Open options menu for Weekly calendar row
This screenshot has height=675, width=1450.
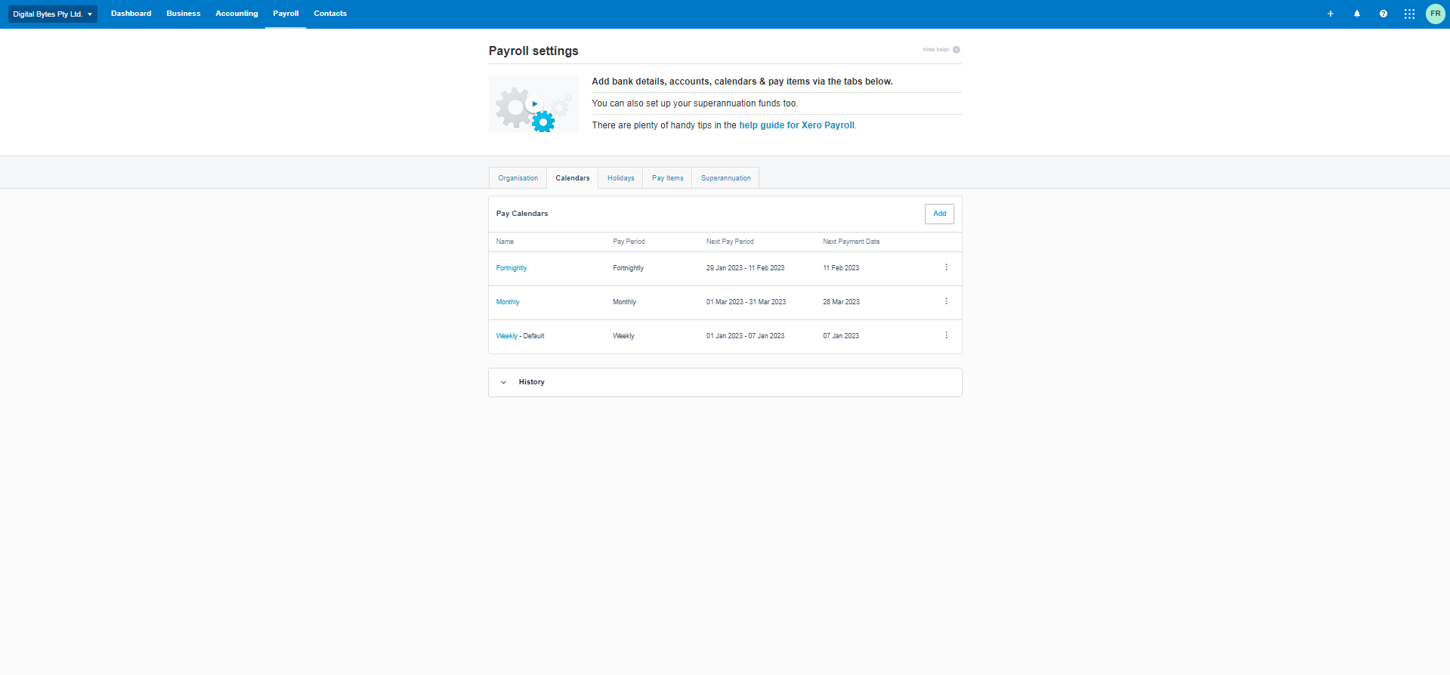coord(946,335)
